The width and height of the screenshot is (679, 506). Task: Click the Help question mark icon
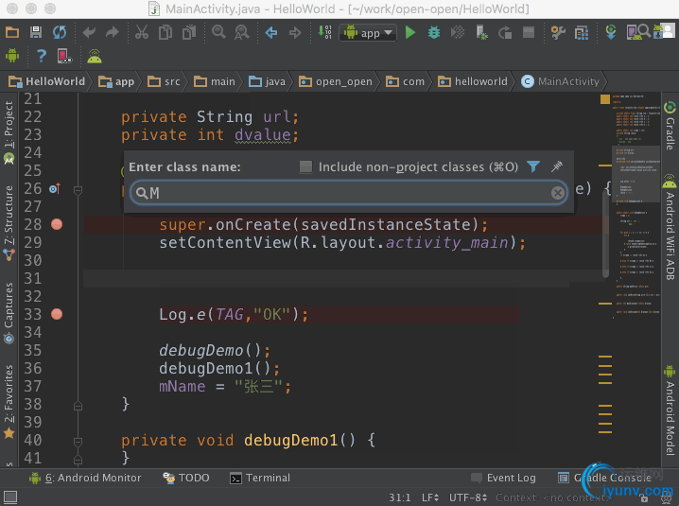point(42,56)
